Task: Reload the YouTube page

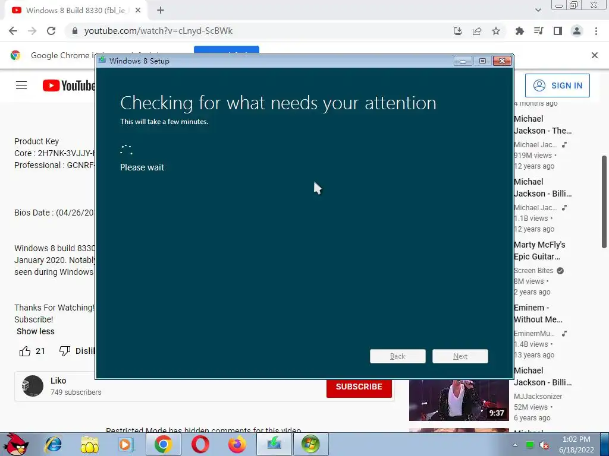Action: click(x=51, y=31)
